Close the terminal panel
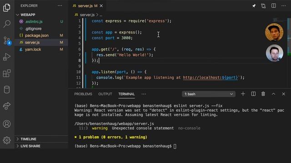291x163 pixels. (x=283, y=94)
